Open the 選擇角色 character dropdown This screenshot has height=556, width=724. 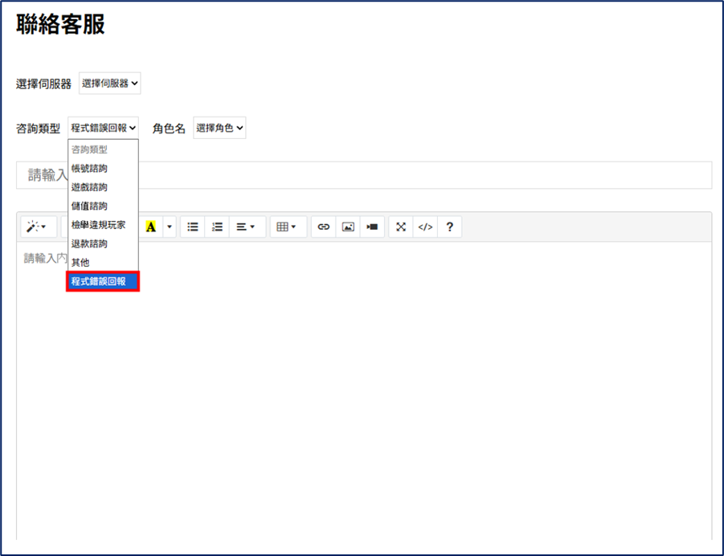(x=219, y=128)
